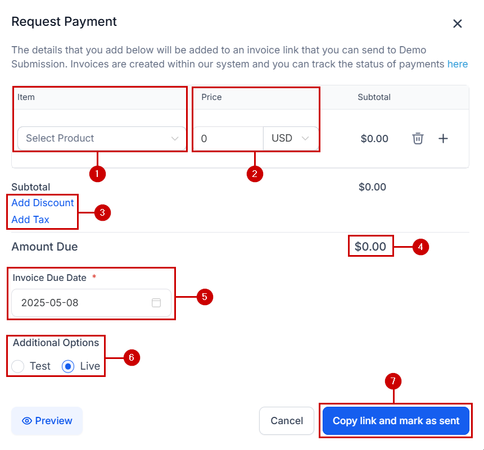484x450 pixels.
Task: Click the Amount Due total value
Action: tap(370, 247)
